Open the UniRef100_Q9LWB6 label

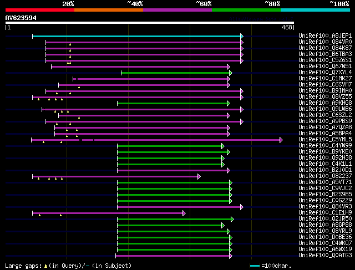pos(325,109)
